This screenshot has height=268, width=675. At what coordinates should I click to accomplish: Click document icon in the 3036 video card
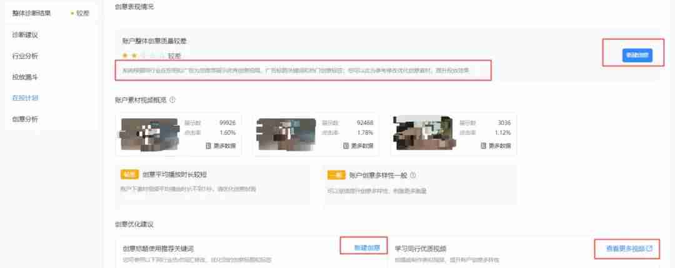(484, 146)
